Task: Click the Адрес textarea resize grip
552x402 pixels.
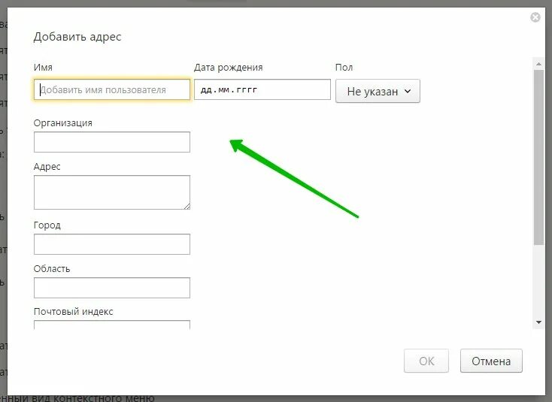Action: pyautogui.click(x=187, y=207)
